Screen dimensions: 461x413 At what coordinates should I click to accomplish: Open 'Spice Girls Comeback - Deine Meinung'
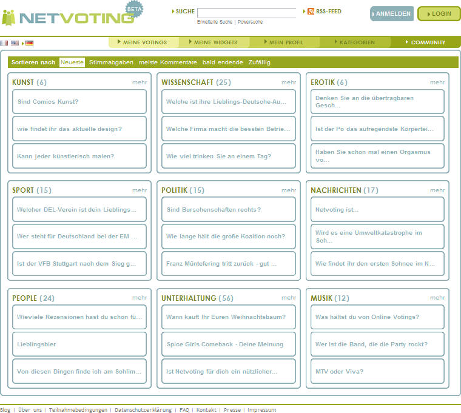[229, 344]
